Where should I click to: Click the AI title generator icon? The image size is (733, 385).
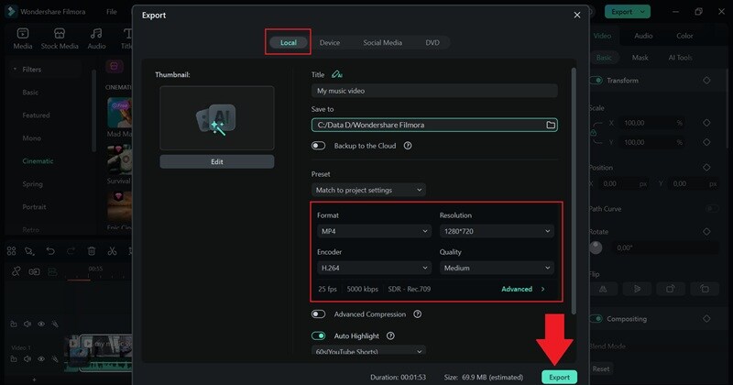click(336, 74)
